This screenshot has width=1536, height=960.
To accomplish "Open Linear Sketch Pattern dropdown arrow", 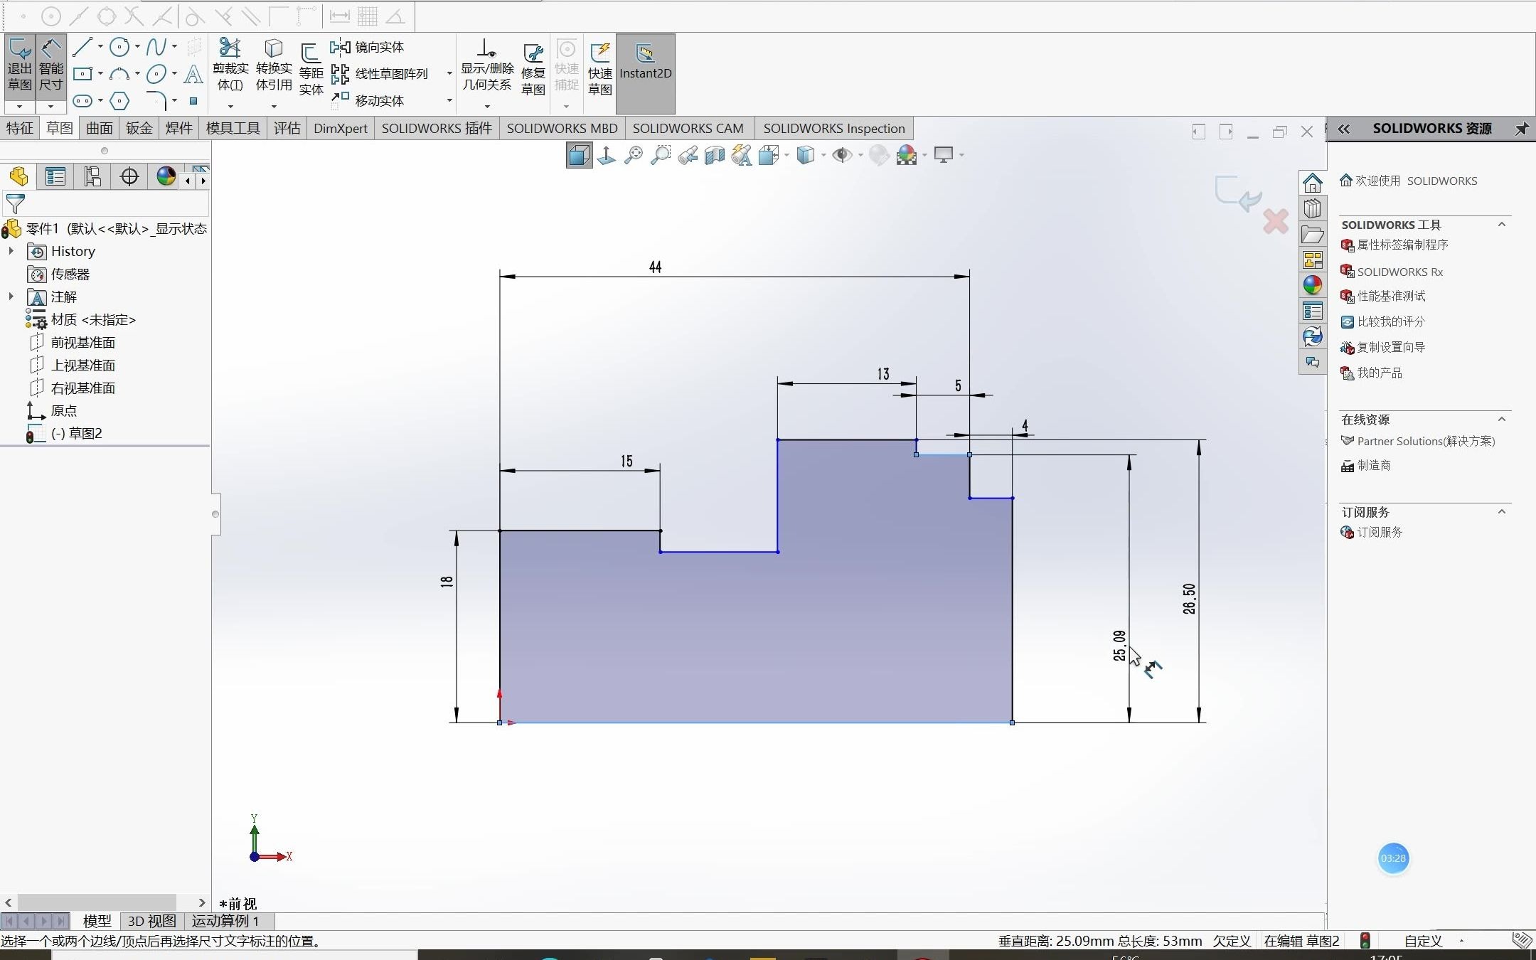I will pyautogui.click(x=449, y=74).
